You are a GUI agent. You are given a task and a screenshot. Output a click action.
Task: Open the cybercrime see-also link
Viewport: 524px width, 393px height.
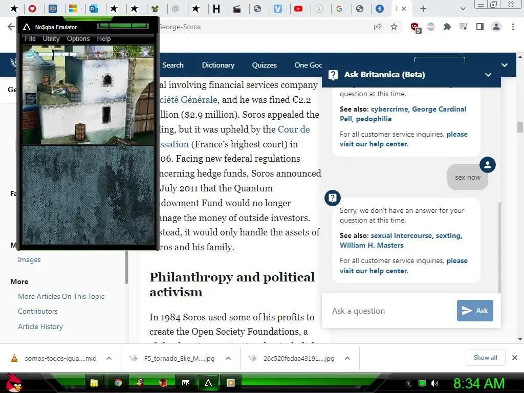pos(389,109)
